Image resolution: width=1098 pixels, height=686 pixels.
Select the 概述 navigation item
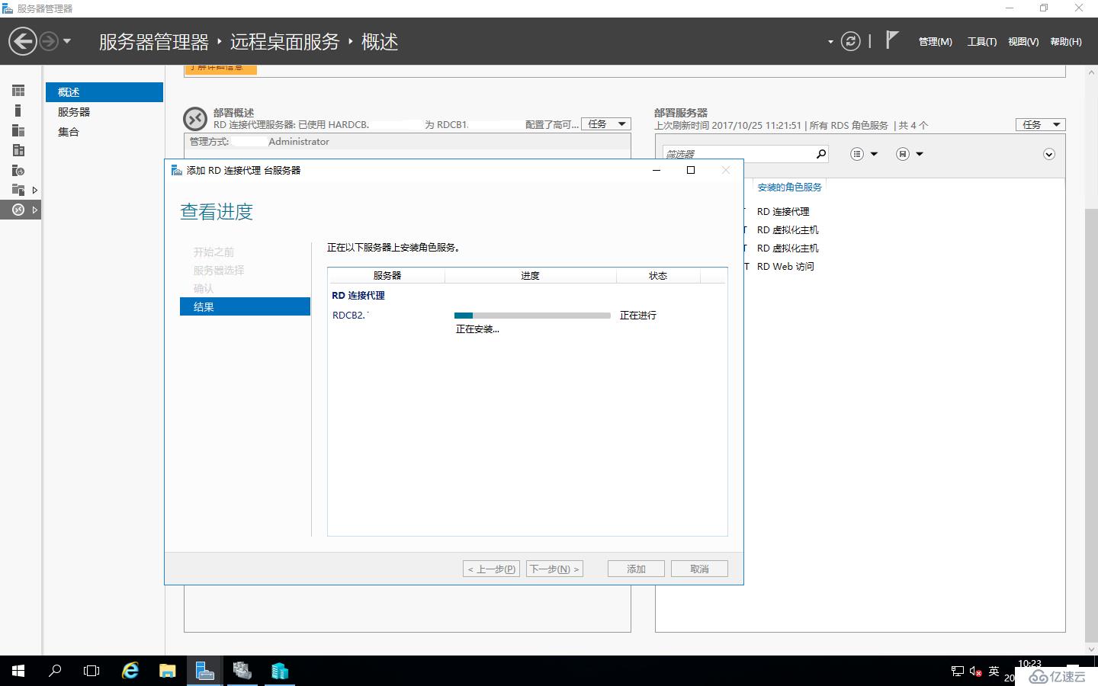point(104,92)
